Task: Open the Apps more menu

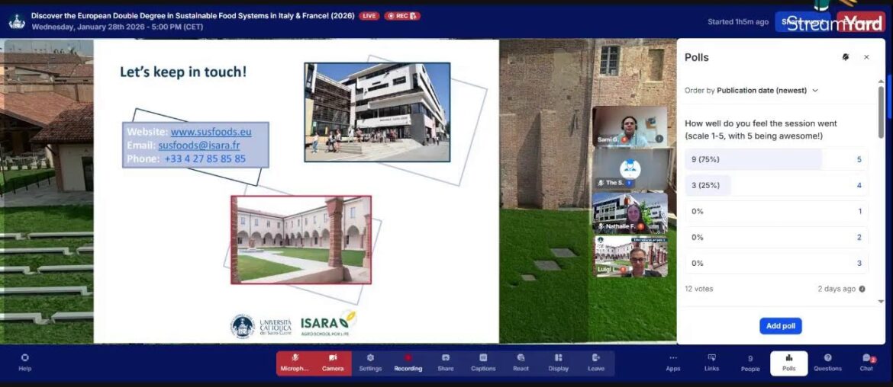Action: point(672,363)
